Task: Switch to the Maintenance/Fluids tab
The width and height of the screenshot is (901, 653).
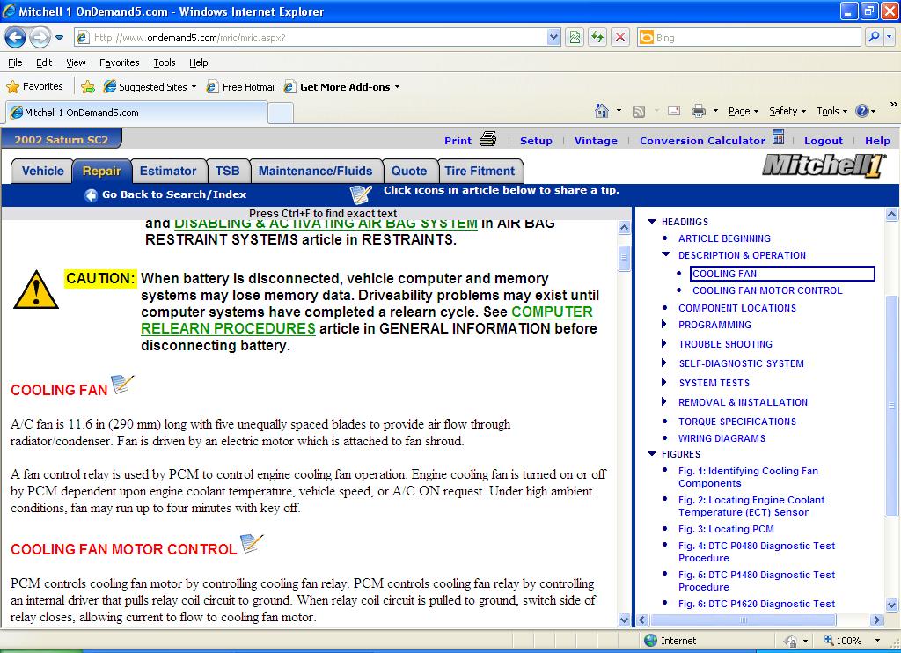Action: (316, 171)
